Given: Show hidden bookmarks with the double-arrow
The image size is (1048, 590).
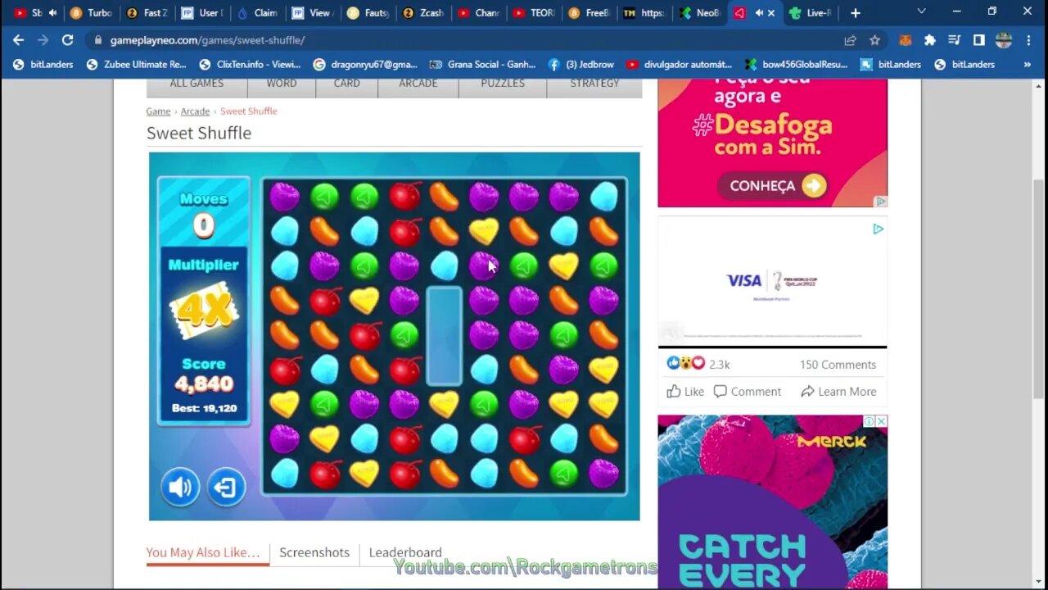Looking at the screenshot, I should click(1028, 64).
